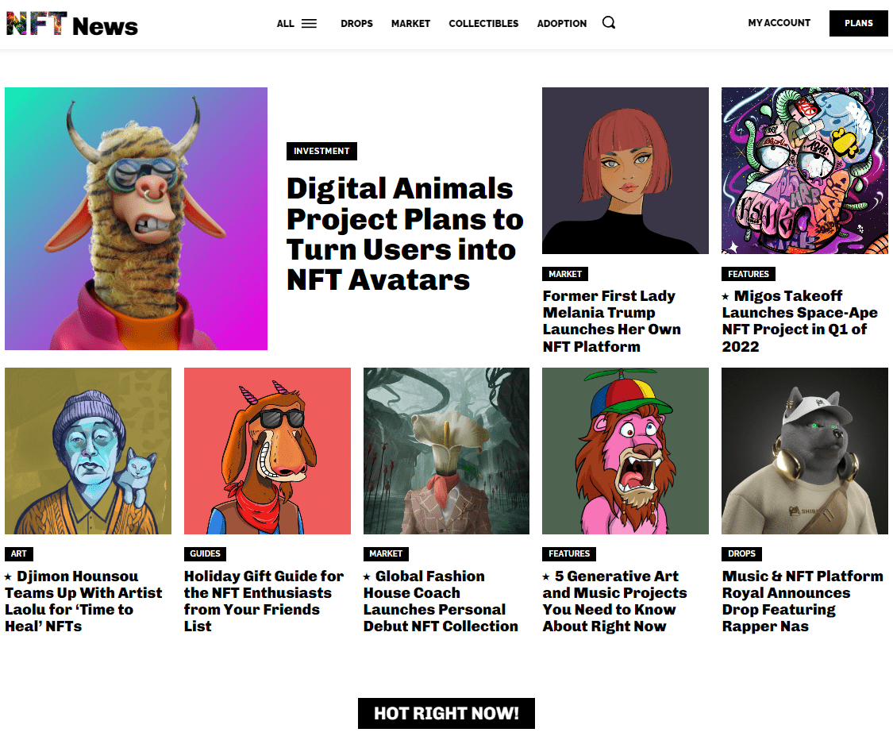The width and height of the screenshot is (893, 744).
Task: Click the MY ACCOUNT link
Action: pyautogui.click(x=779, y=23)
